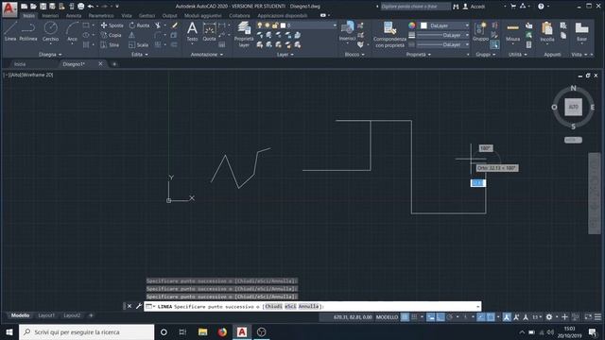Click the Sposta move tool
Viewport: 605px width, 340px height.
(112, 25)
